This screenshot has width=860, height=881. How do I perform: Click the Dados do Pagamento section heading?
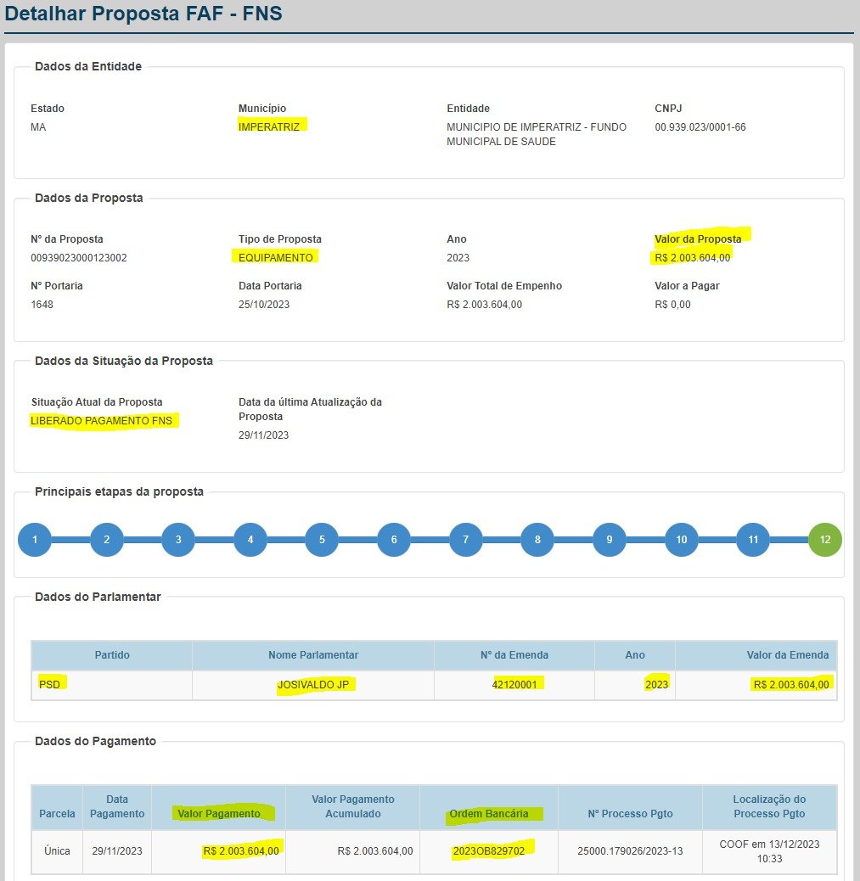(96, 741)
